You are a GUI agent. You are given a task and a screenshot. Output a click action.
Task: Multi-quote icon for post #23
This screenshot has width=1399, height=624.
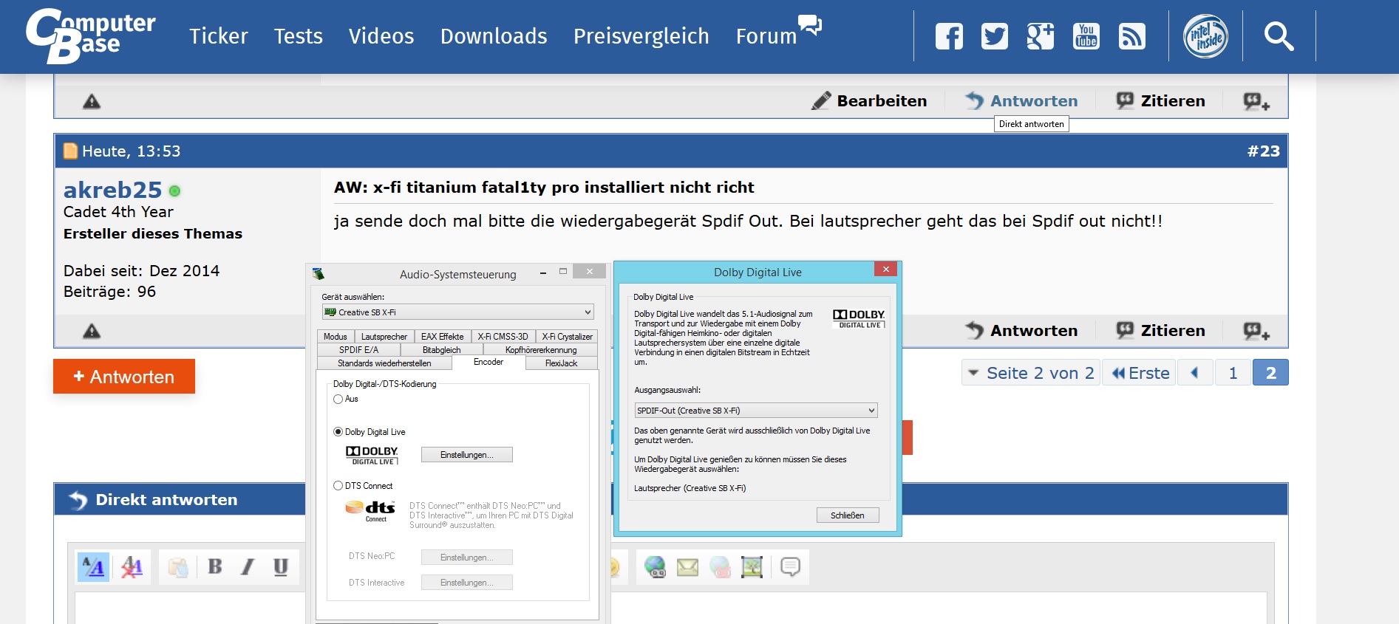1256,331
